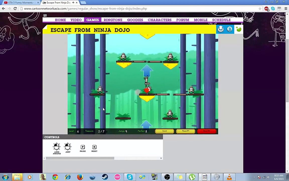Viewport: 289px width, 181px height.
Task: Click the Treasure 2/7 counter
Action: pos(95,131)
